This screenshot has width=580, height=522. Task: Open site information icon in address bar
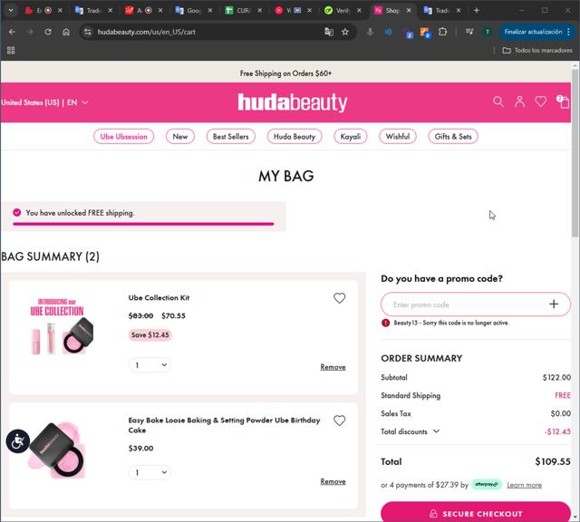click(88, 32)
